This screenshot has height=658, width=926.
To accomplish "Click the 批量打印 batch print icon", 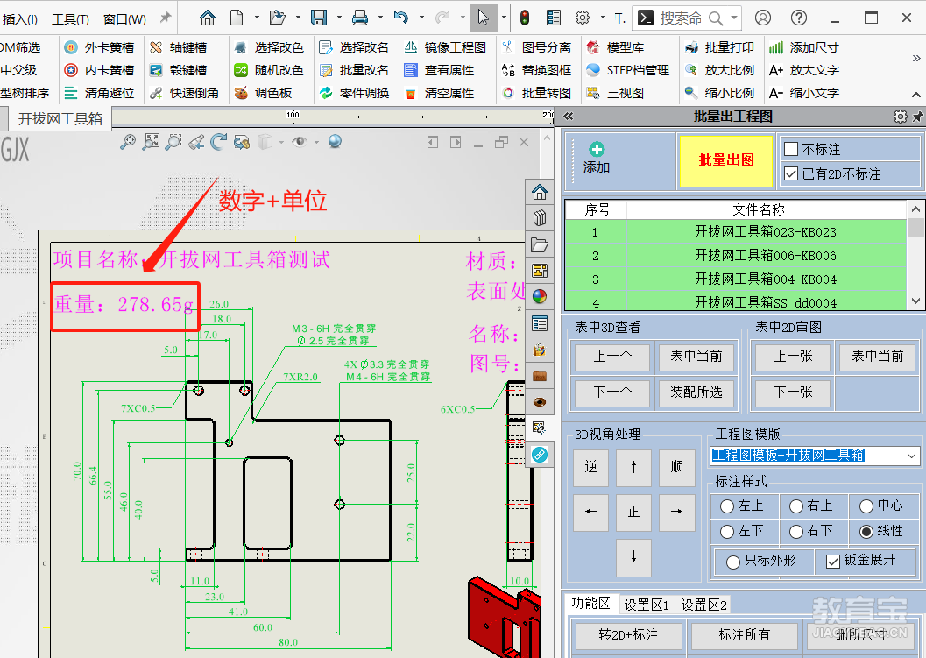I will tap(691, 47).
